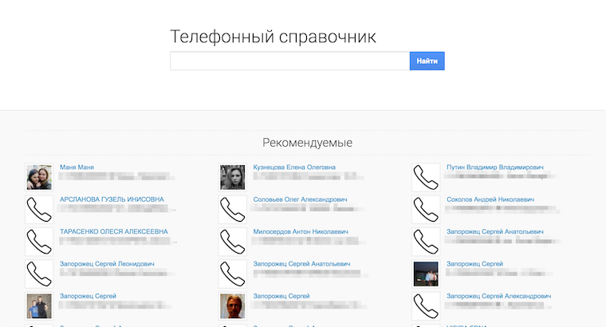This screenshot has width=606, height=327.
Task: Open the phone icon beside АРСЛАНОВА ГУЗЕЛЬ ИНИСОВНА
Action: (x=39, y=210)
